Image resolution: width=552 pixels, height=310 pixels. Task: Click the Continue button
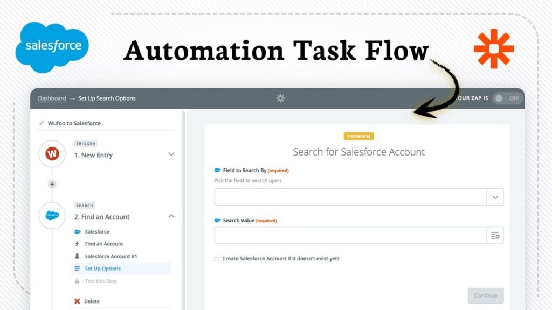[486, 295]
